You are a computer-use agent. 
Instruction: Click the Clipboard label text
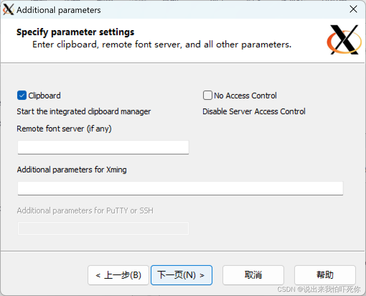pos(44,95)
